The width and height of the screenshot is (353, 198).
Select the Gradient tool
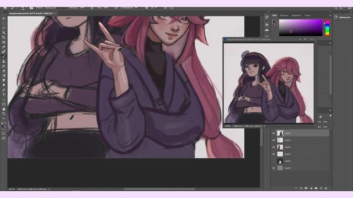(4, 75)
